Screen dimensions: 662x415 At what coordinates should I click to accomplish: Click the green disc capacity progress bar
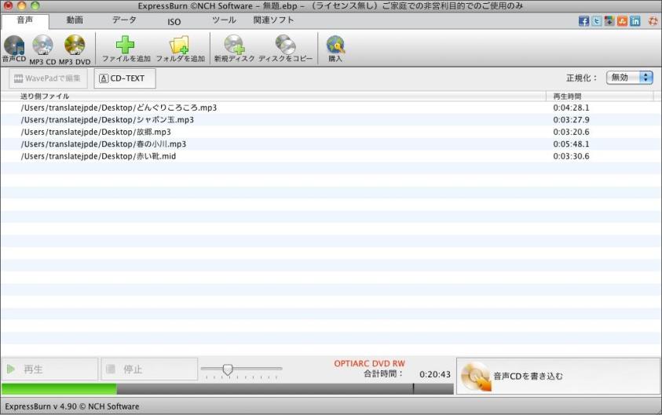click(59, 388)
